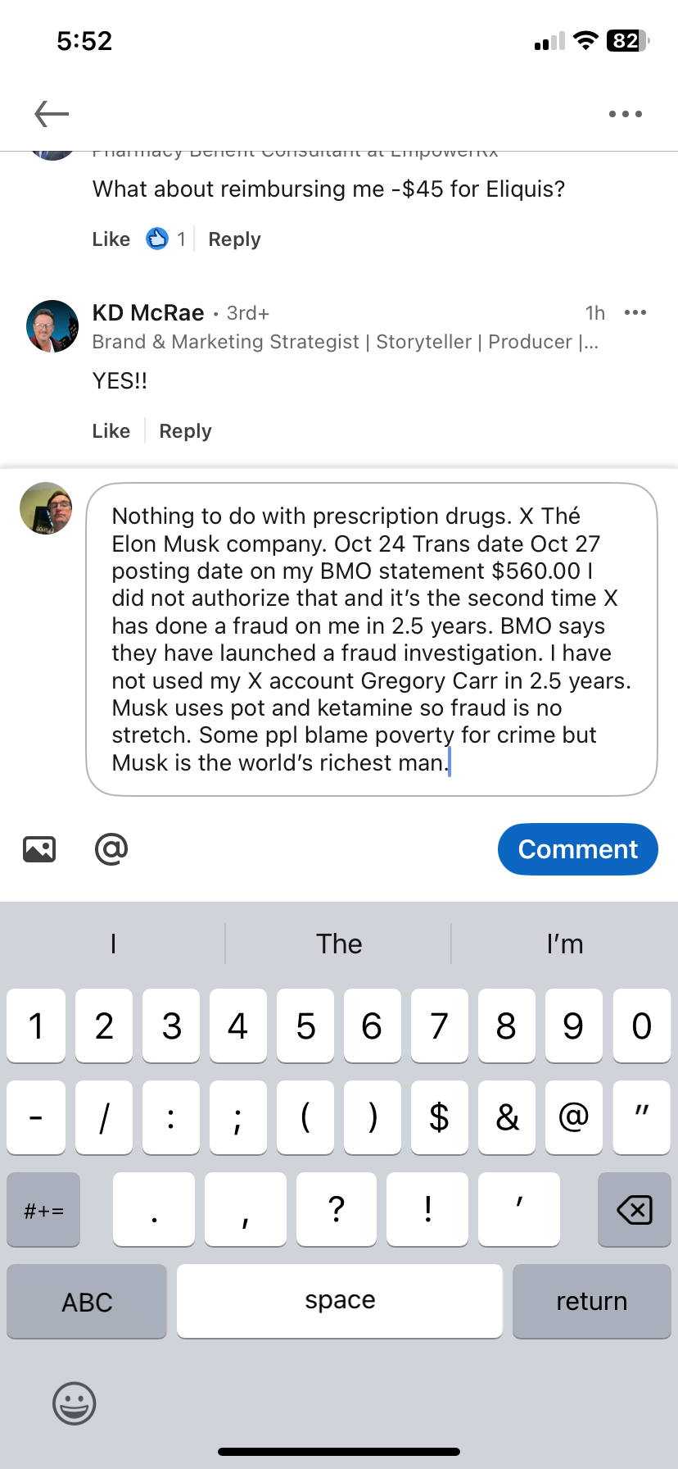Switch to the #+= symbols keyboard
This screenshot has height=1469, width=678.
point(43,1210)
